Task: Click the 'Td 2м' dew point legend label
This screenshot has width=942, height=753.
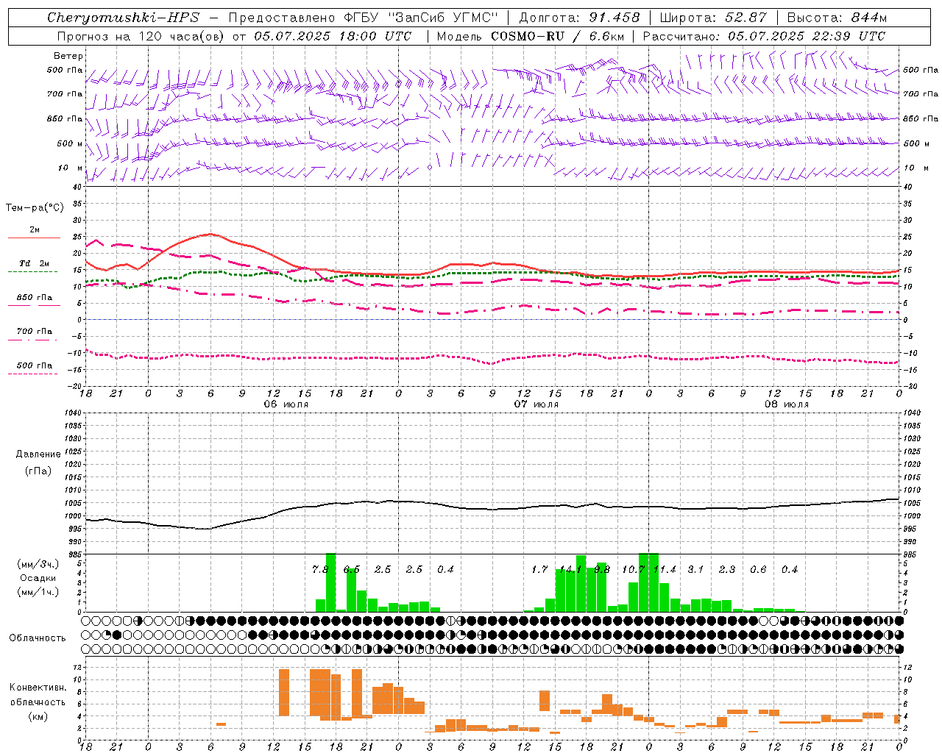Action: click(x=34, y=263)
